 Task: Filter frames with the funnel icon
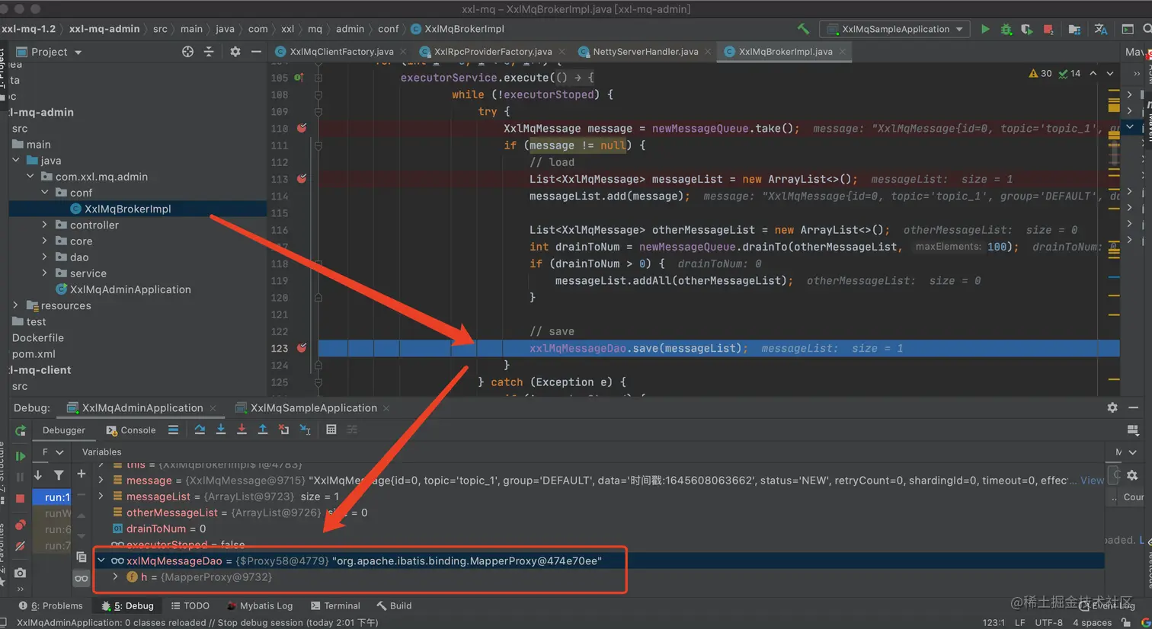(x=59, y=474)
